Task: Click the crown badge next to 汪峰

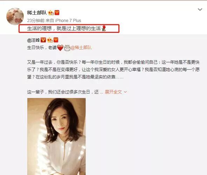Action: pyautogui.click(x=50, y=40)
